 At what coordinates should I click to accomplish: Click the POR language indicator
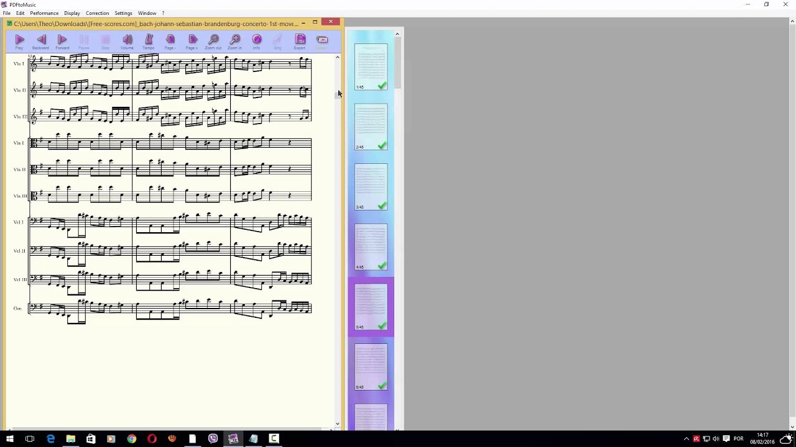(738, 439)
